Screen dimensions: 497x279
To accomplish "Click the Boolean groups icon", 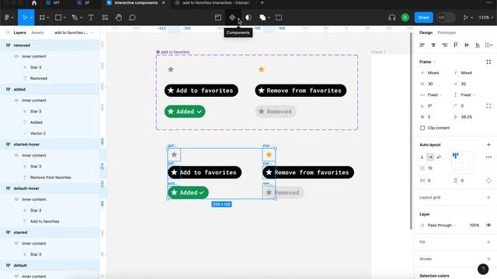I will (262, 18).
